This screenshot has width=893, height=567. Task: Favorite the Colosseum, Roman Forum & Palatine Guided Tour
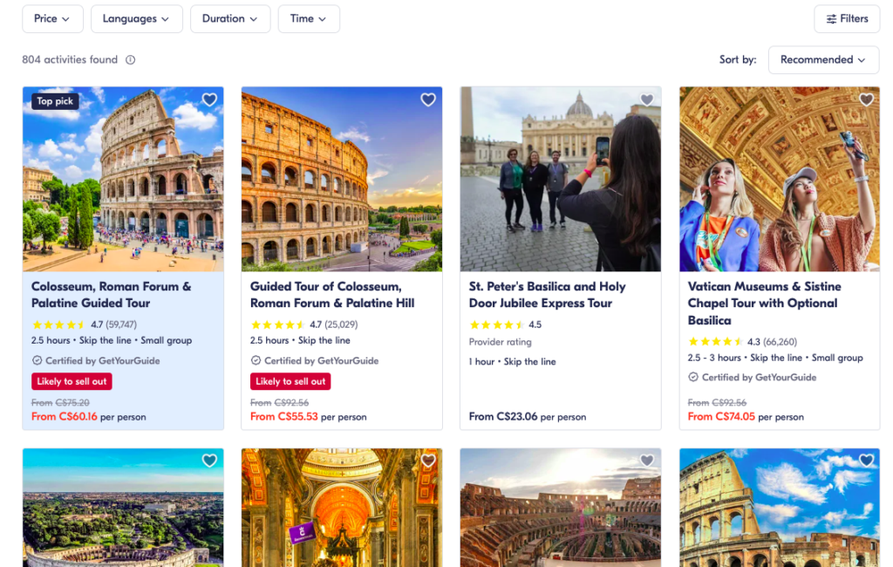(209, 100)
